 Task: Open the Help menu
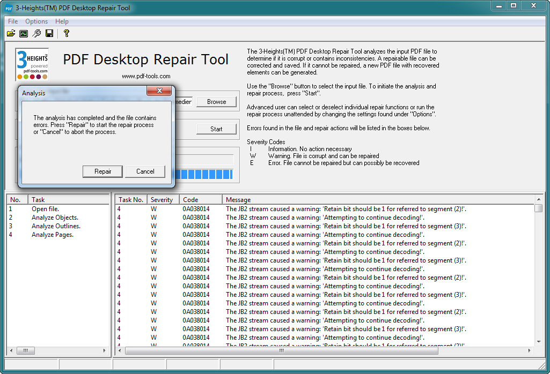coord(62,21)
